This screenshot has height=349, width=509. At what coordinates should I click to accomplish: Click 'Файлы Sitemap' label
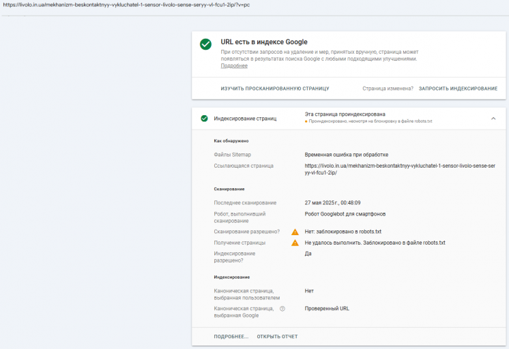(x=233, y=155)
